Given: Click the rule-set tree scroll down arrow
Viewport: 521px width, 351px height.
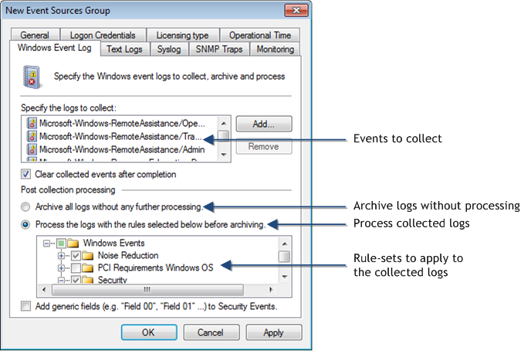Looking at the screenshot, I should (284, 277).
